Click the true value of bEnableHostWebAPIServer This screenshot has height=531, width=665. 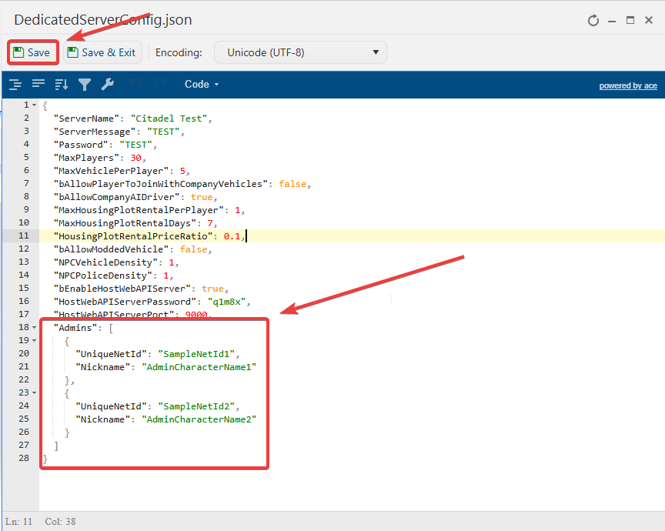click(x=212, y=289)
